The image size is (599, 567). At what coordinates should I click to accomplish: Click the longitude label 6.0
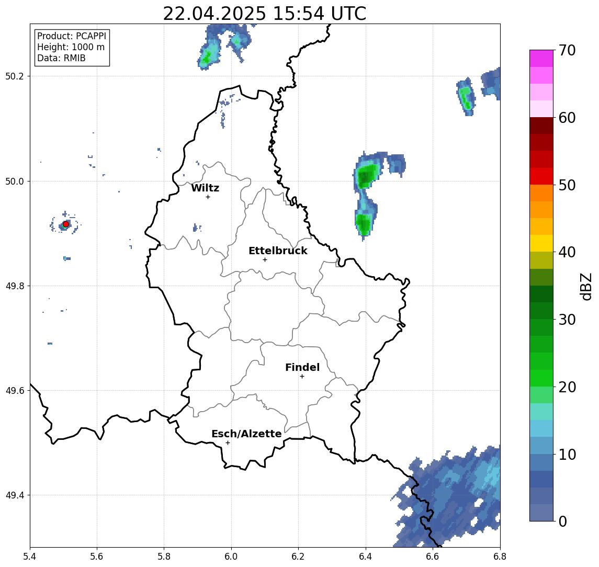point(231,557)
